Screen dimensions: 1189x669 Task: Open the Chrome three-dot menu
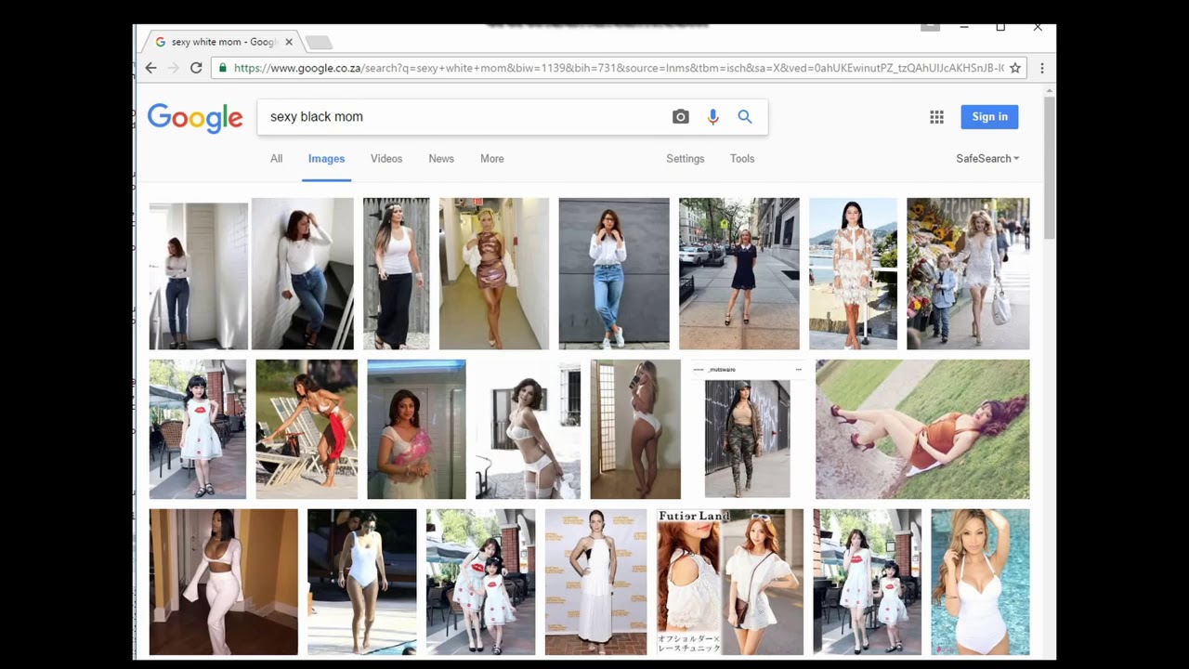tap(1042, 68)
